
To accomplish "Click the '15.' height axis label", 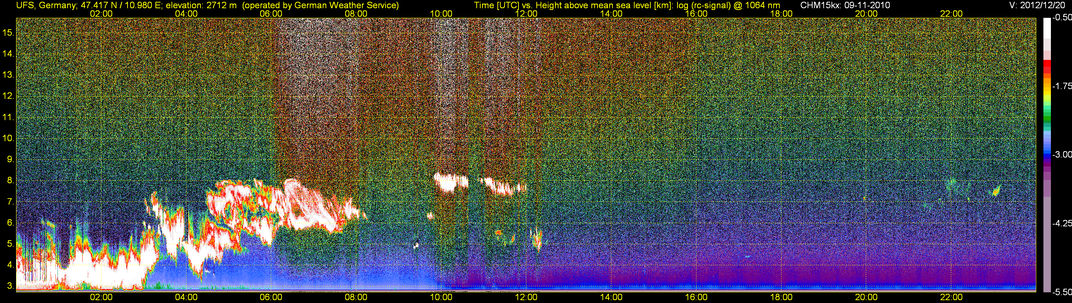I will coord(9,32).
